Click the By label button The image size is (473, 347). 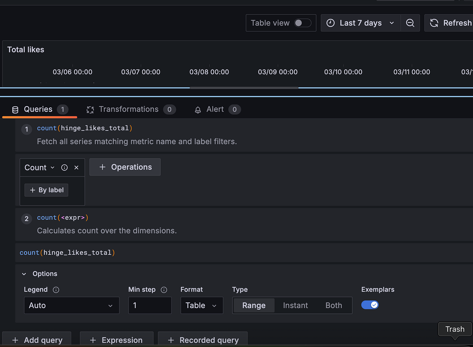coord(46,190)
